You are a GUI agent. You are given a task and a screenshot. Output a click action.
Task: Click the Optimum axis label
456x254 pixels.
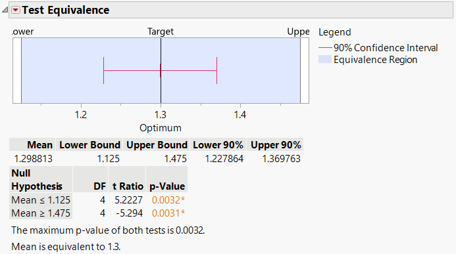coord(161,128)
